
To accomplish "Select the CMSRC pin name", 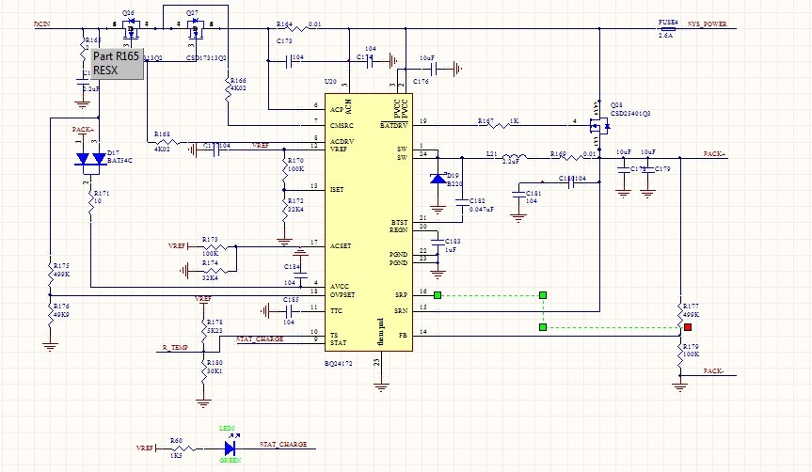I will (x=342, y=126).
